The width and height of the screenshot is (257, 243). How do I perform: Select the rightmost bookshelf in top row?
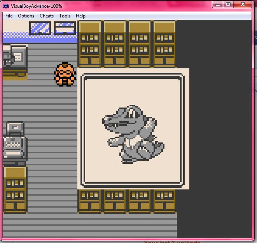pyautogui.click(x=164, y=44)
